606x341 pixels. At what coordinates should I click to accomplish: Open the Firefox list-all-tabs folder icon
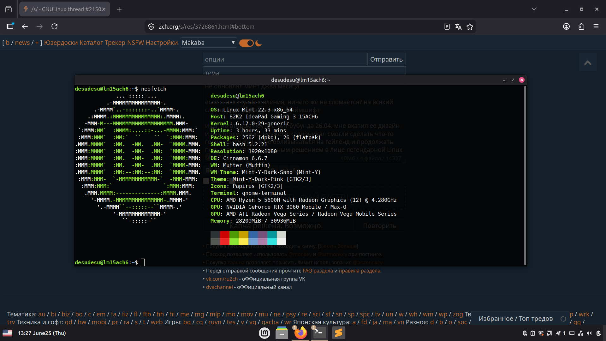pyautogui.click(x=9, y=9)
